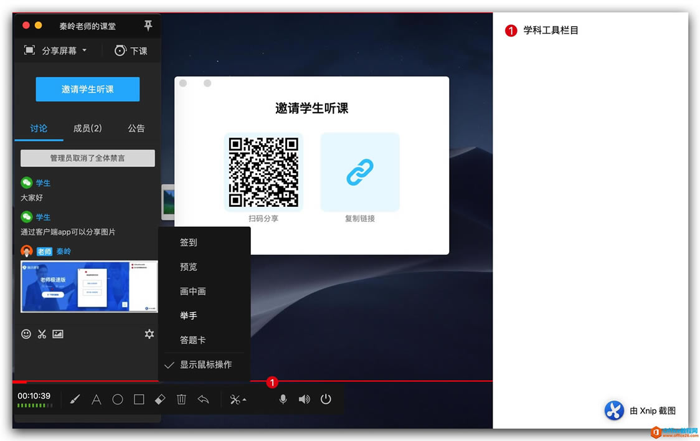Click the 老师 badge next to 秦岭

tap(45, 252)
